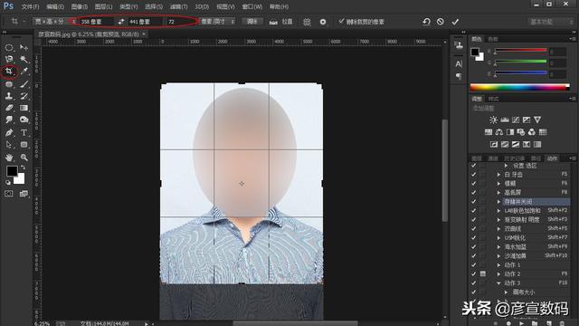This screenshot has height=326, width=579.
Task: Toggle the checkmark beside 动作 1 action
Action: [474, 265]
